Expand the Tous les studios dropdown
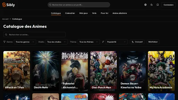178x100 pixels. [x=56, y=42]
